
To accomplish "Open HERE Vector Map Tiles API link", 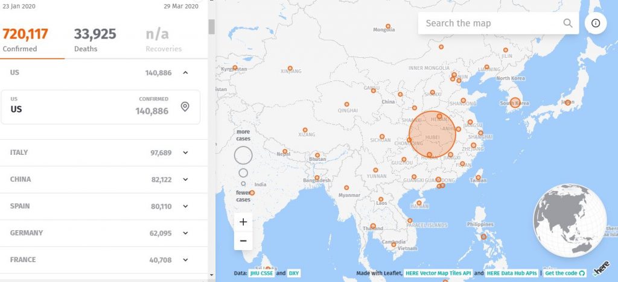I will [438, 273].
